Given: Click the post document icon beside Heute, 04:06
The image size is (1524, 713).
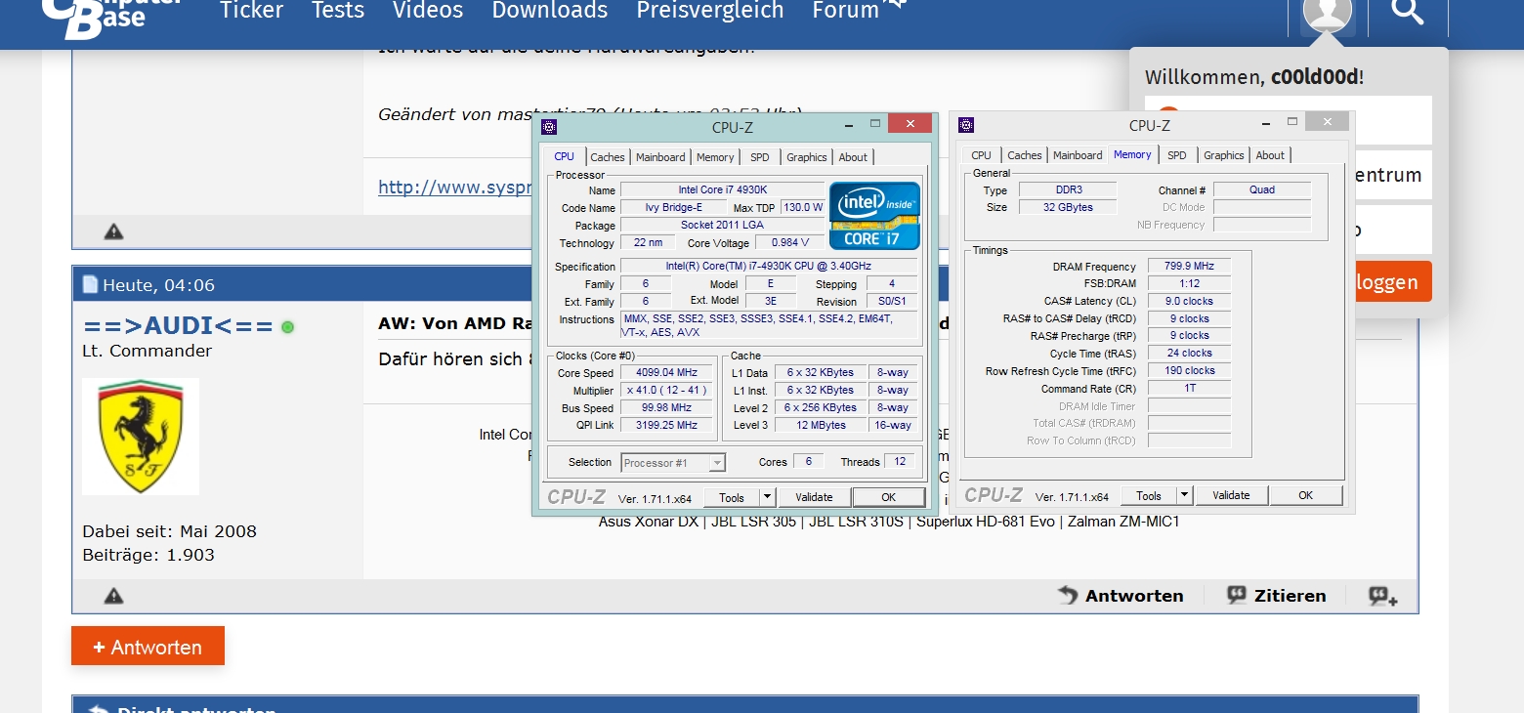Looking at the screenshot, I should [x=90, y=284].
